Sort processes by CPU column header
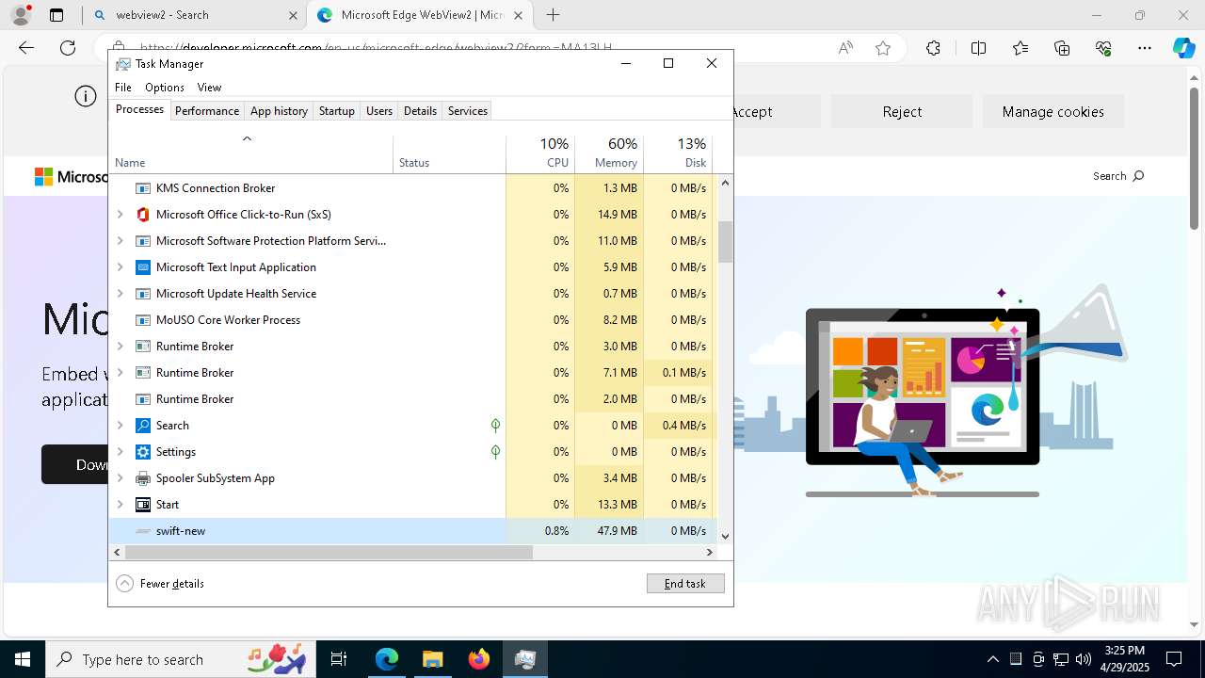This screenshot has height=678, width=1205. pyautogui.click(x=540, y=153)
